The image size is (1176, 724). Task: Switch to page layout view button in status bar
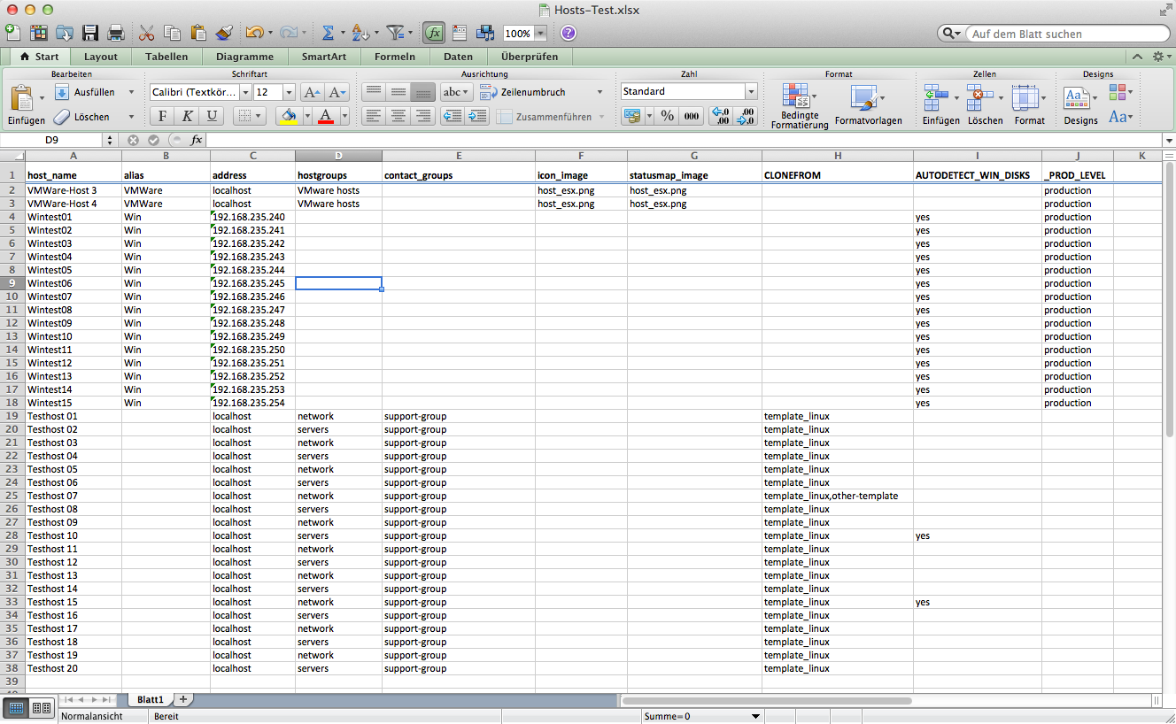42,707
